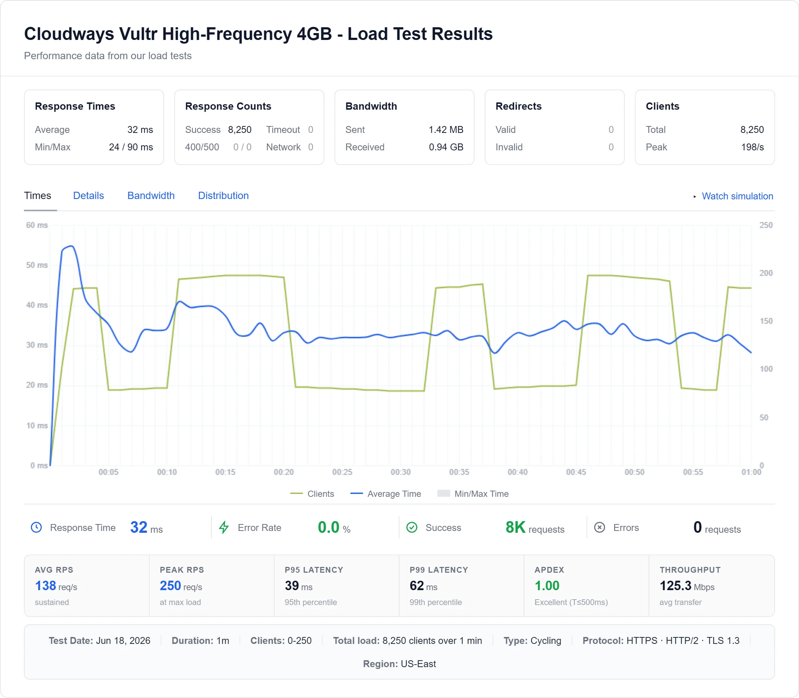
Task: Click the 24 / 90 ms Min/Max value
Action: coord(131,147)
